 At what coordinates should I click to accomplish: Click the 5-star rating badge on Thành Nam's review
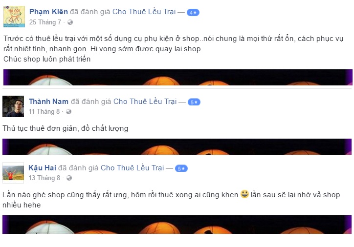[194, 102]
